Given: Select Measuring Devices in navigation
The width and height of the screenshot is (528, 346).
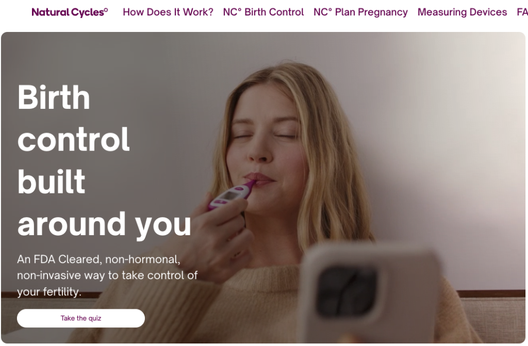Looking at the screenshot, I should tap(462, 12).
